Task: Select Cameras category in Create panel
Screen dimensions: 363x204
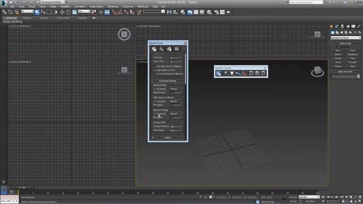Action: pos(346,33)
